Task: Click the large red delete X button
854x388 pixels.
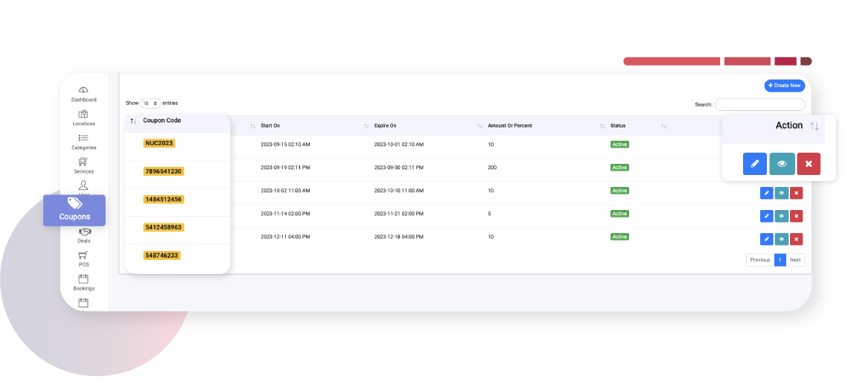Action: pos(808,164)
